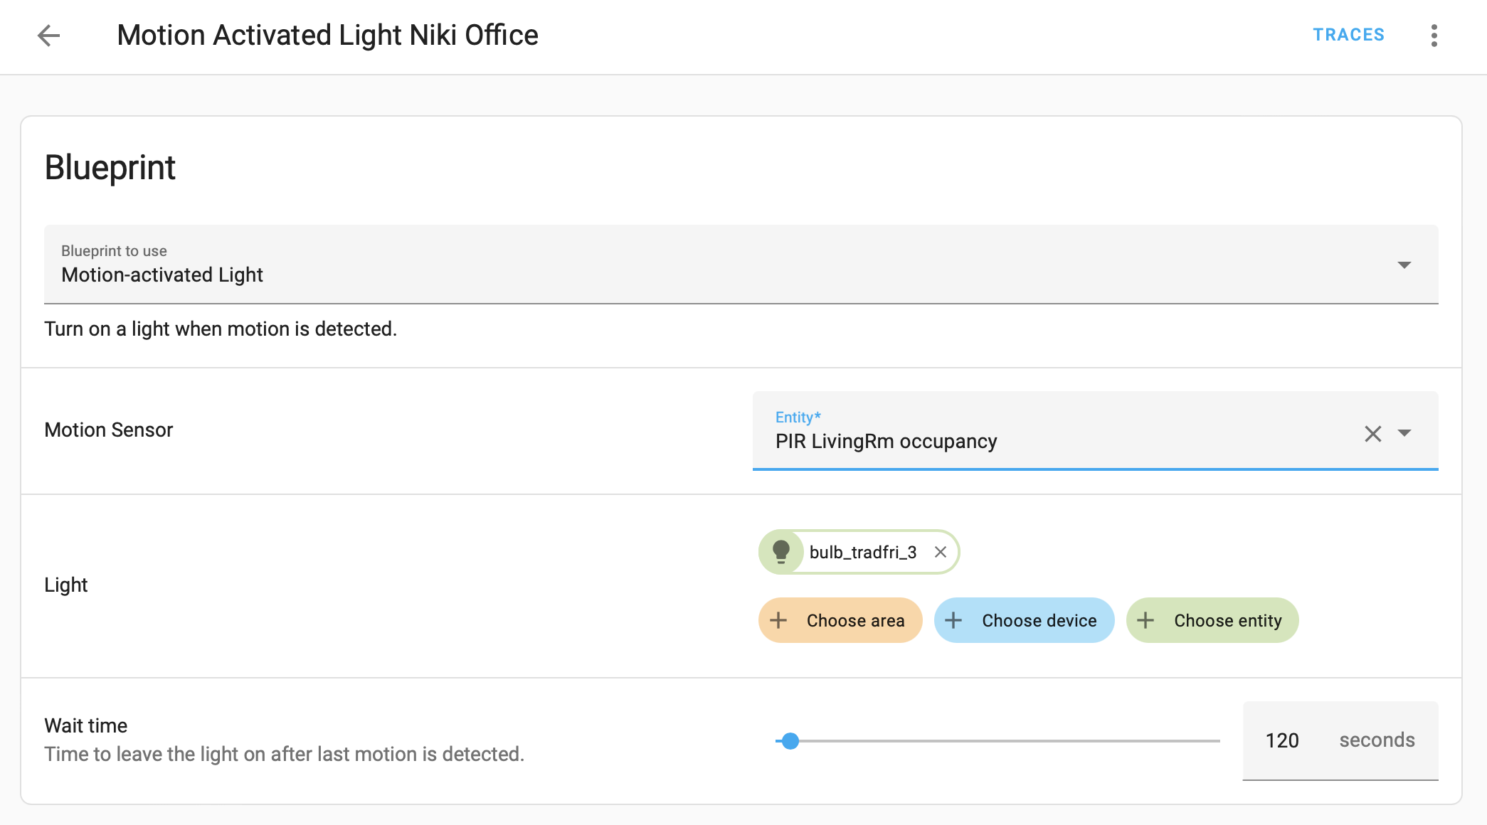The width and height of the screenshot is (1487, 825).
Task: Open the Blueprint to use dropdown
Action: tap(1404, 265)
